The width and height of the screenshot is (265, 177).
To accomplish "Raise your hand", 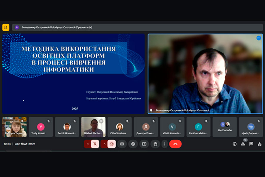I will pos(155,144).
